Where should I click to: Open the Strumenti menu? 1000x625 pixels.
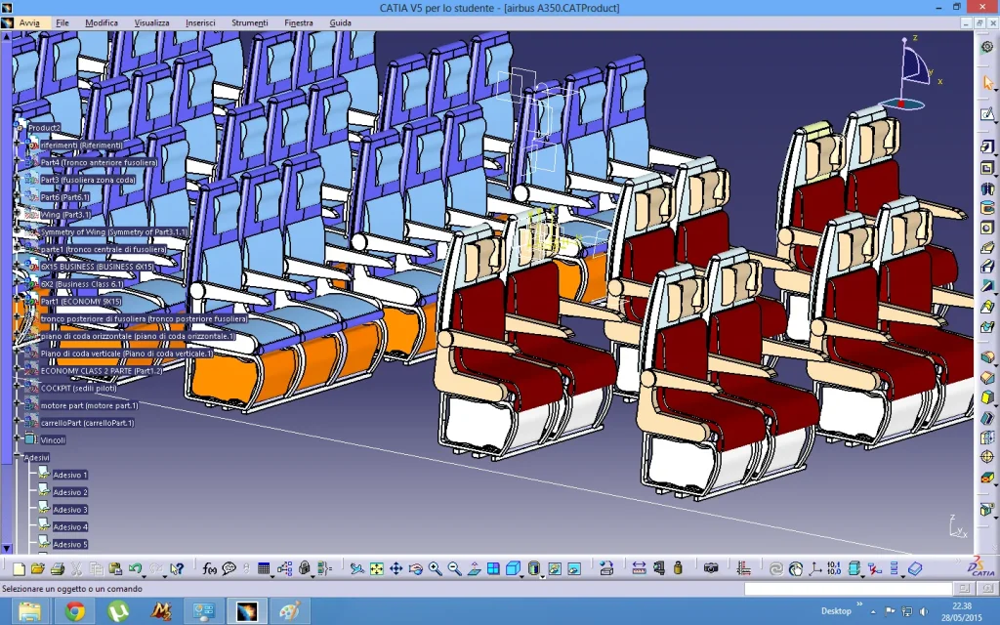pyautogui.click(x=249, y=23)
